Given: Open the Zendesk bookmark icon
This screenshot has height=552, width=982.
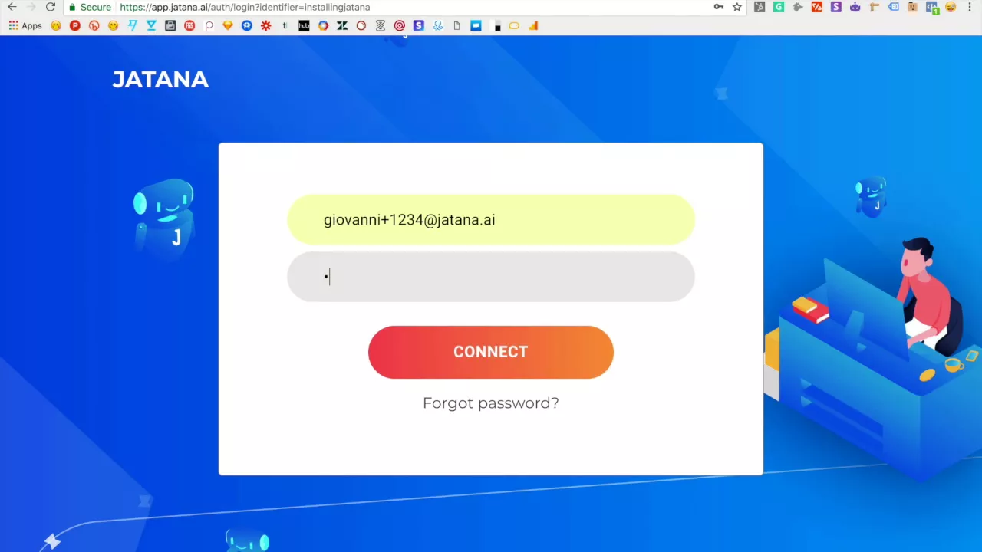Looking at the screenshot, I should [x=342, y=25].
